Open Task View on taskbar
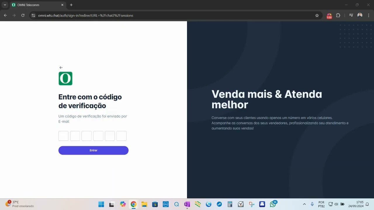The height and width of the screenshot is (210, 374). pos(112,204)
